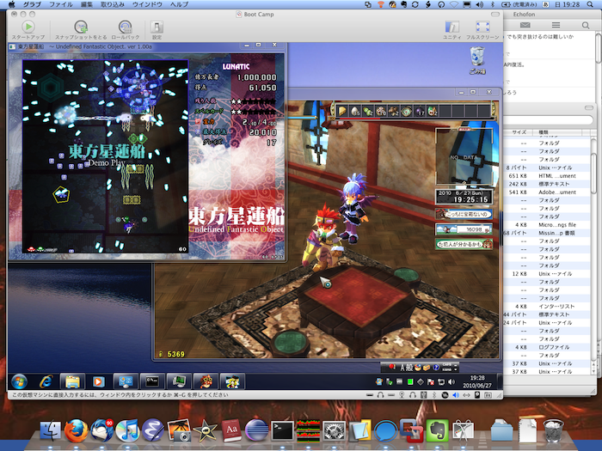The width and height of the screenshot is (602, 451).
Task: Open Dictionary app in the Dock
Action: point(231,430)
